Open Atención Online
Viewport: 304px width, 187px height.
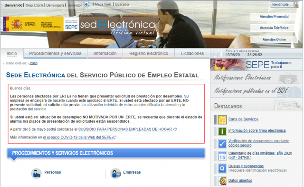point(274,39)
